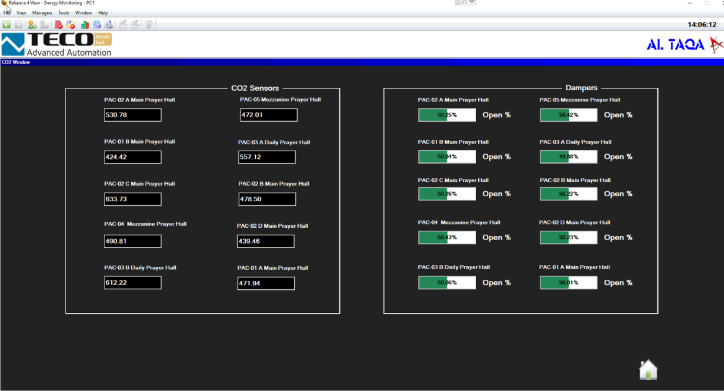Open the Tools menu
The height and width of the screenshot is (391, 724).
(63, 13)
